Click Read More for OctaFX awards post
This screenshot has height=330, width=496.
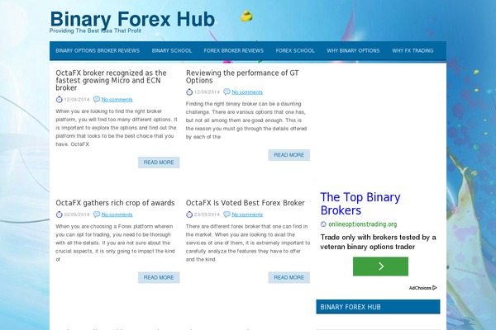159,277
